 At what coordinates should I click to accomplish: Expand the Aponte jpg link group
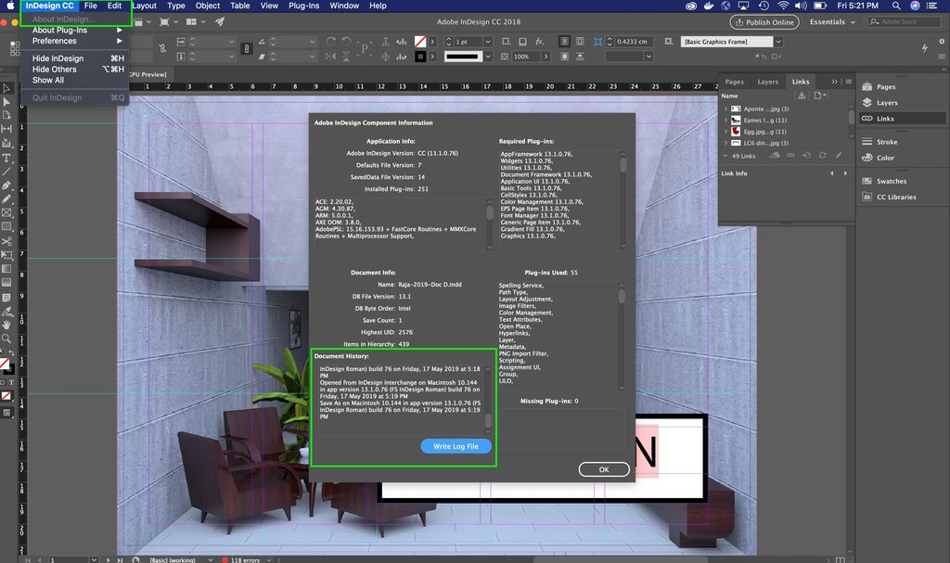(725, 109)
